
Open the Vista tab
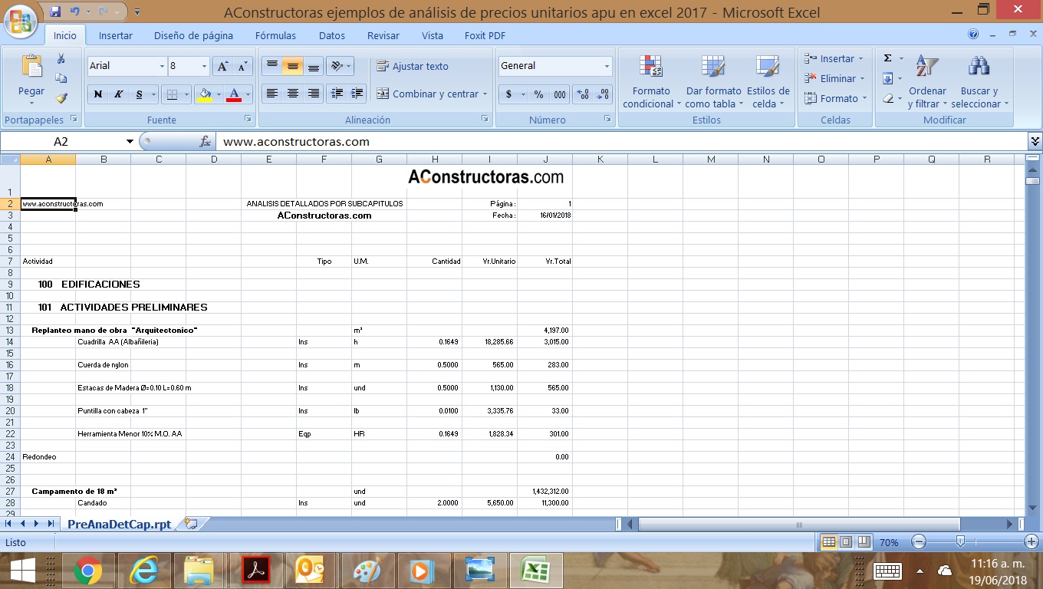tap(433, 35)
